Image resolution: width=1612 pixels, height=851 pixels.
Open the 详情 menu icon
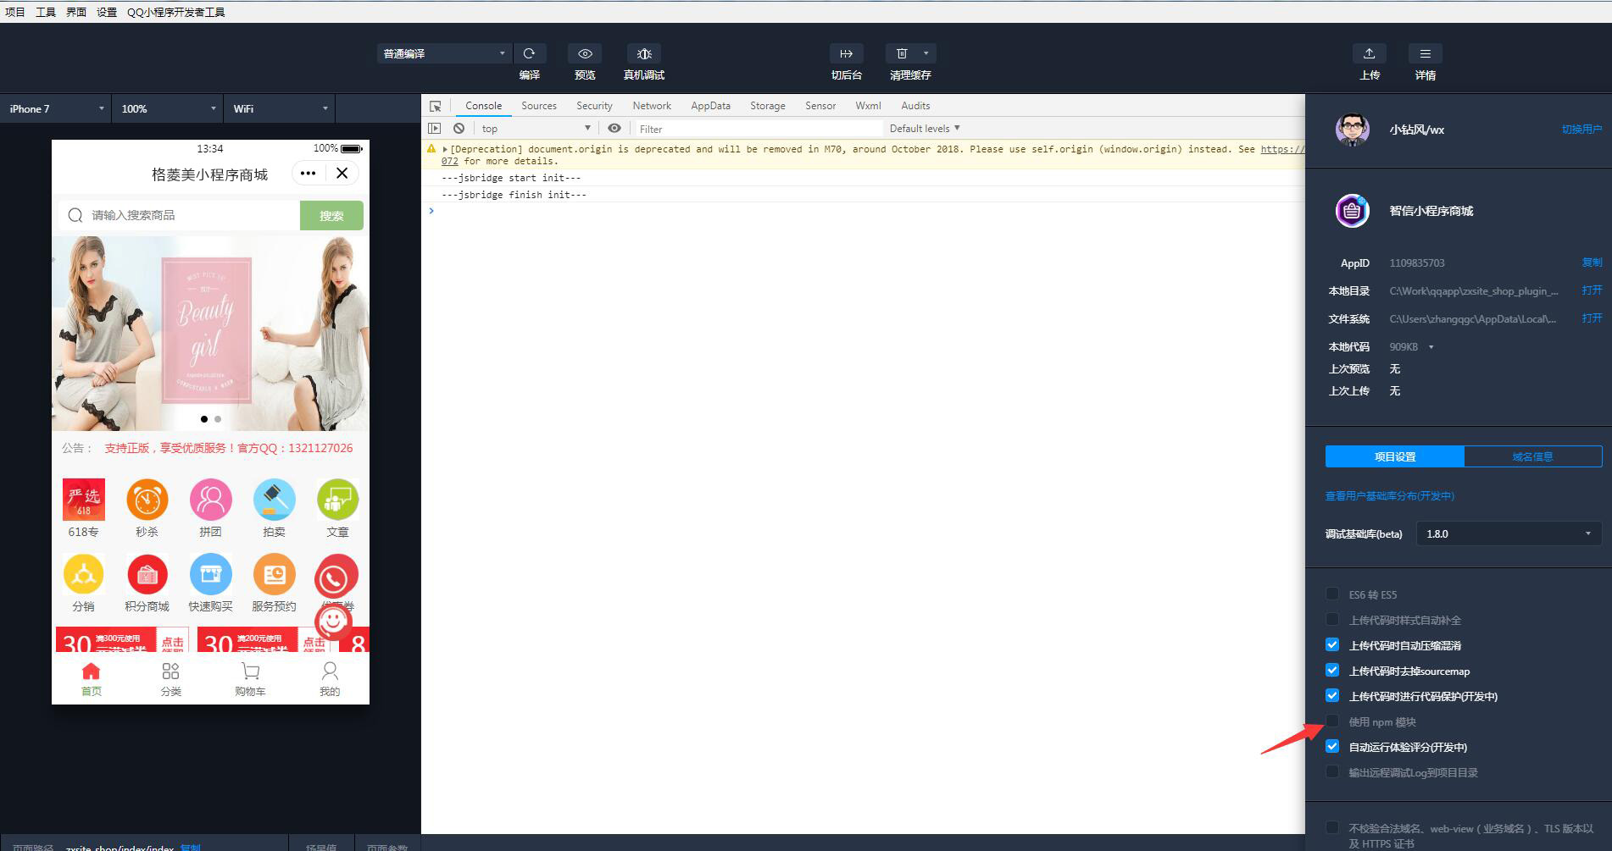point(1425,53)
